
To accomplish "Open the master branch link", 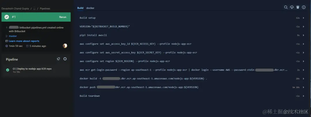I will [x=13, y=36].
